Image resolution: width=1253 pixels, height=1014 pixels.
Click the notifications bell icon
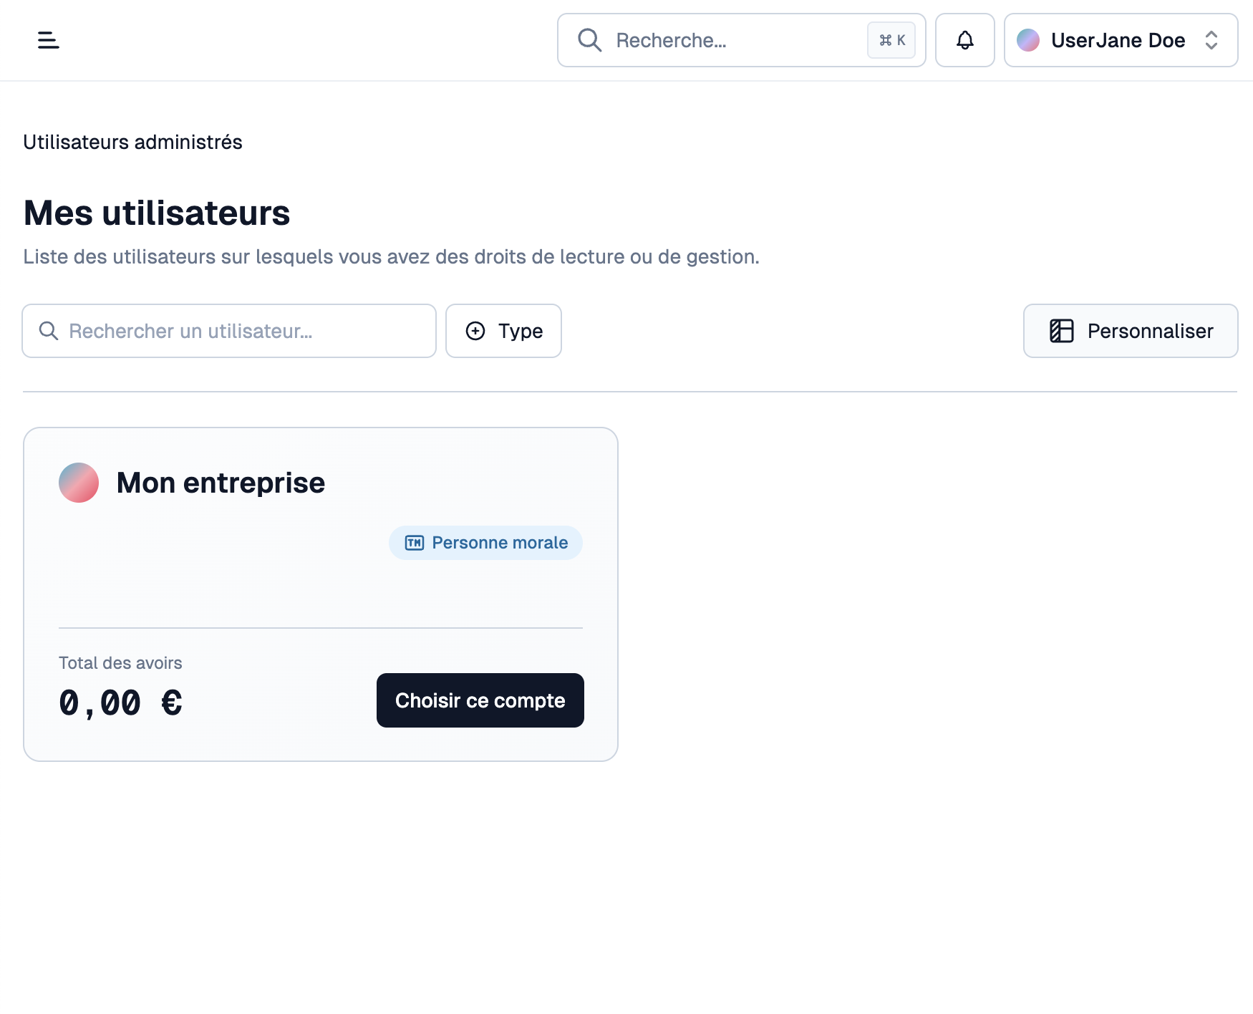[x=964, y=40]
